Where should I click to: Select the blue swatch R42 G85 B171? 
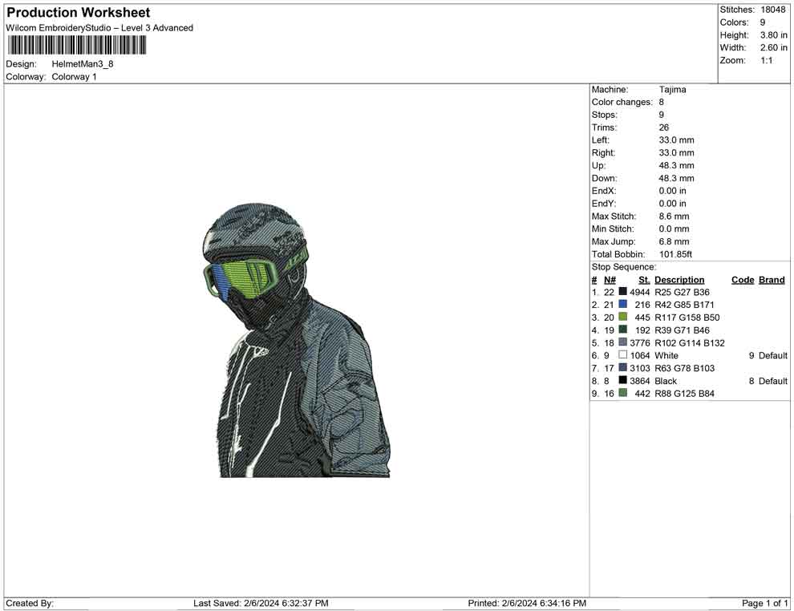tap(622, 305)
